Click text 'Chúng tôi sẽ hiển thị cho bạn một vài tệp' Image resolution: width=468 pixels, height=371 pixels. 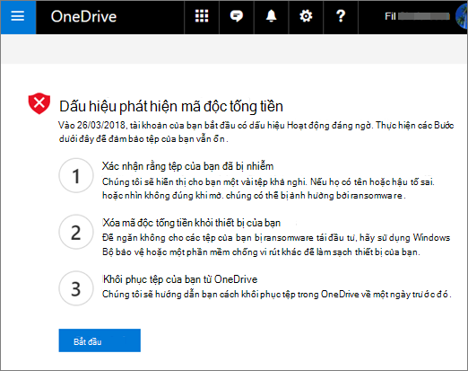click(x=186, y=181)
